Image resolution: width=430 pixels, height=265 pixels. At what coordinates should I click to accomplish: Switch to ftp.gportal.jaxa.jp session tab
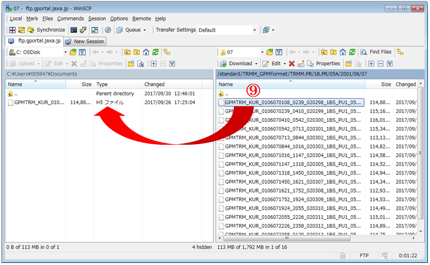tap(34, 41)
